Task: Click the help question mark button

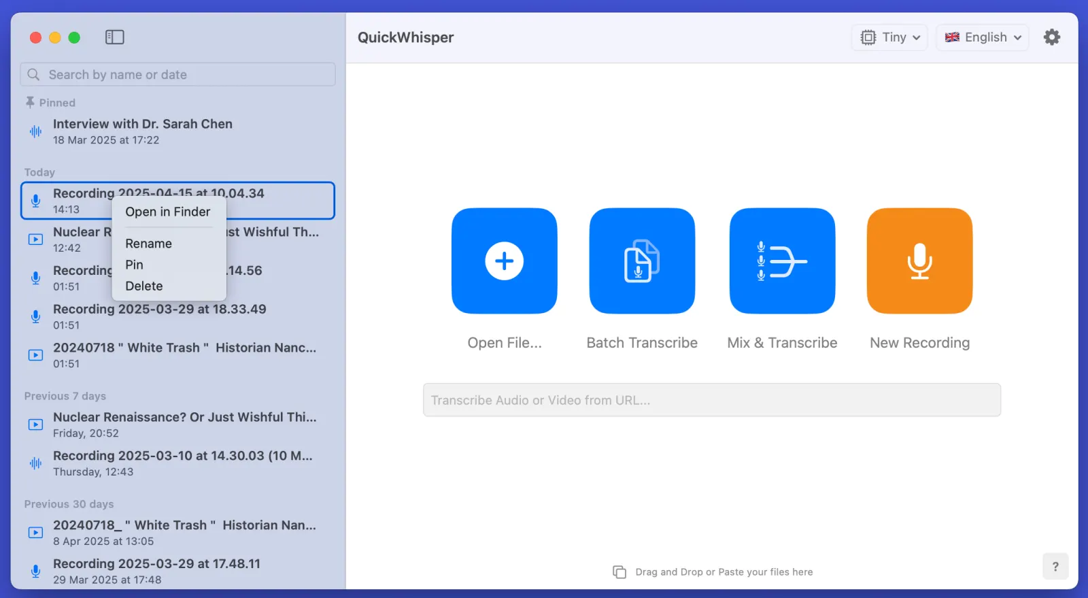Action: click(x=1055, y=566)
